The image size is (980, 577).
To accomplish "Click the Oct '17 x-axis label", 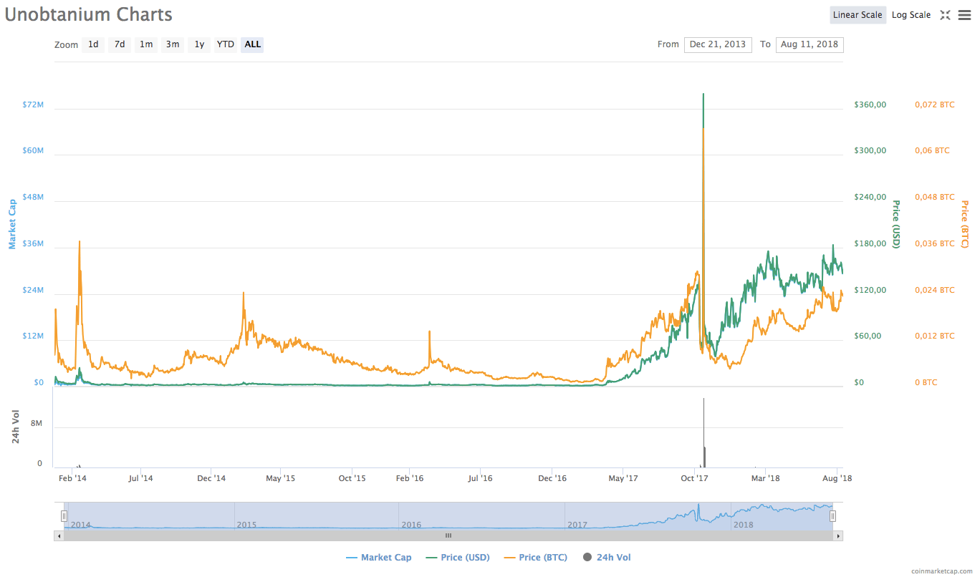I will (x=695, y=477).
